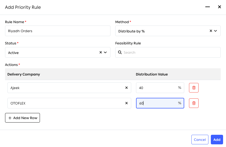Click the Feasibility Rule search field
This screenshot has width=226, height=147.
pos(168,52)
